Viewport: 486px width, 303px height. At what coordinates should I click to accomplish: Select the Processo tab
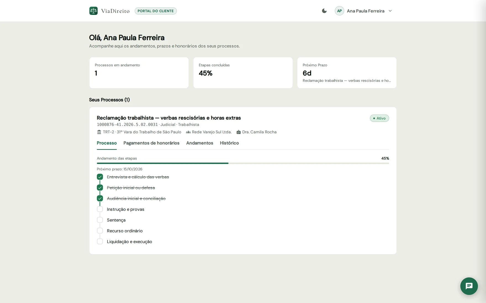107,143
